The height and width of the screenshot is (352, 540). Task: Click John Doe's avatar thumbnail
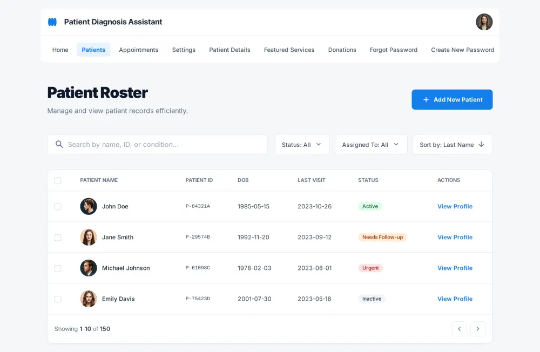89,206
